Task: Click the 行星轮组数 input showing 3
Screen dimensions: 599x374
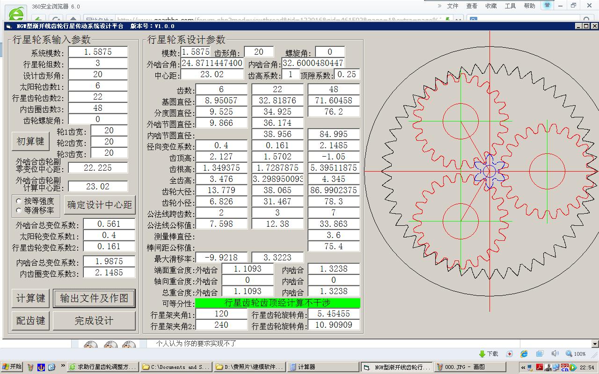Action: [98, 63]
